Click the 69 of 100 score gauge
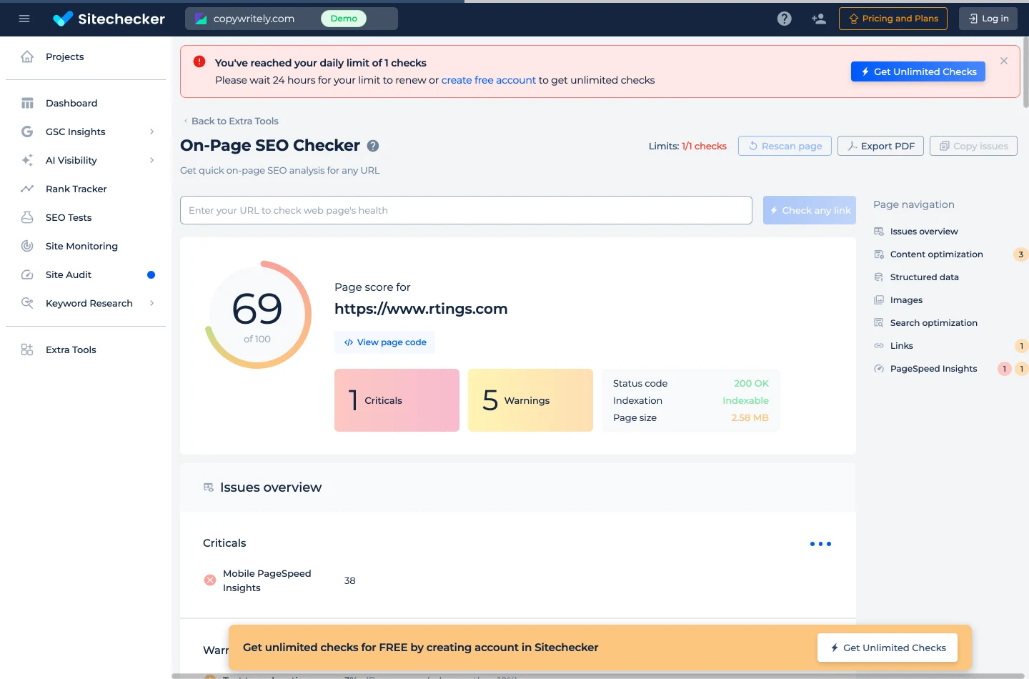 coord(257,314)
